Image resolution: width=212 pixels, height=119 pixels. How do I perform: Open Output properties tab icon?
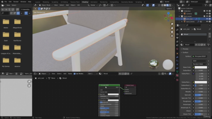pyautogui.click(x=177, y=38)
